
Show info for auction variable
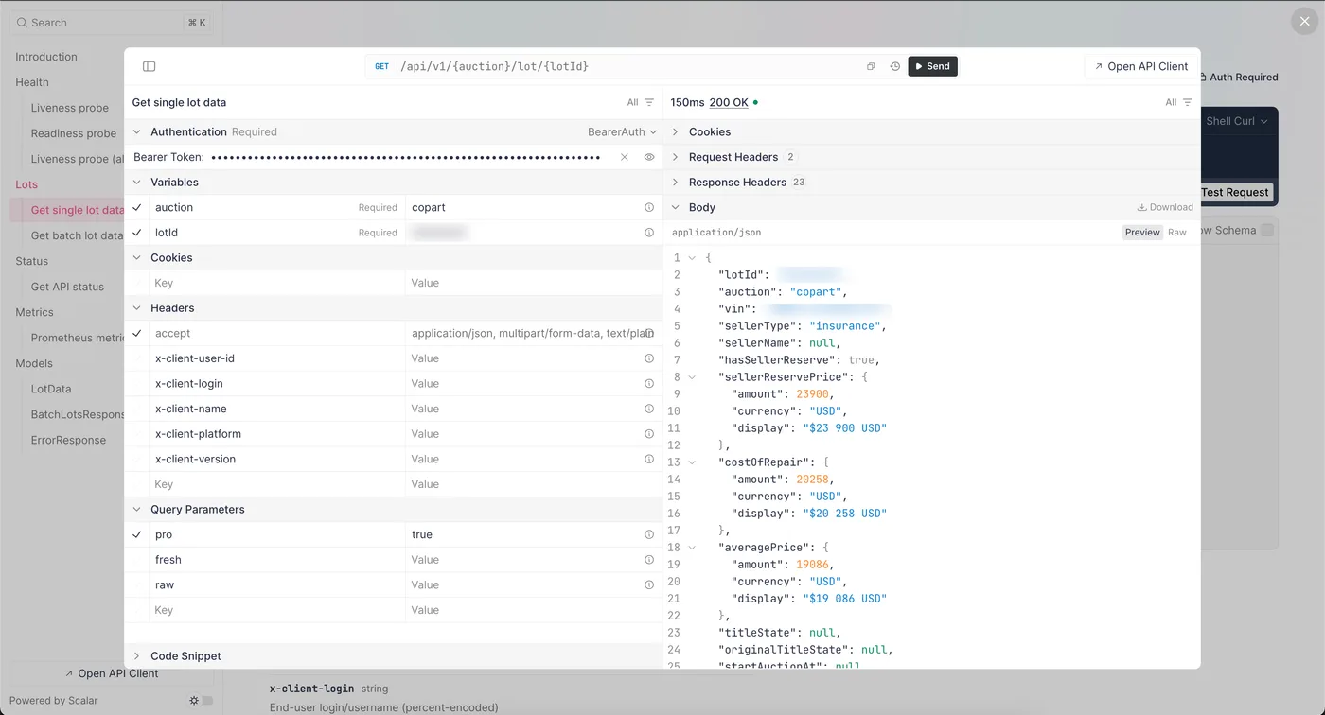tap(649, 207)
